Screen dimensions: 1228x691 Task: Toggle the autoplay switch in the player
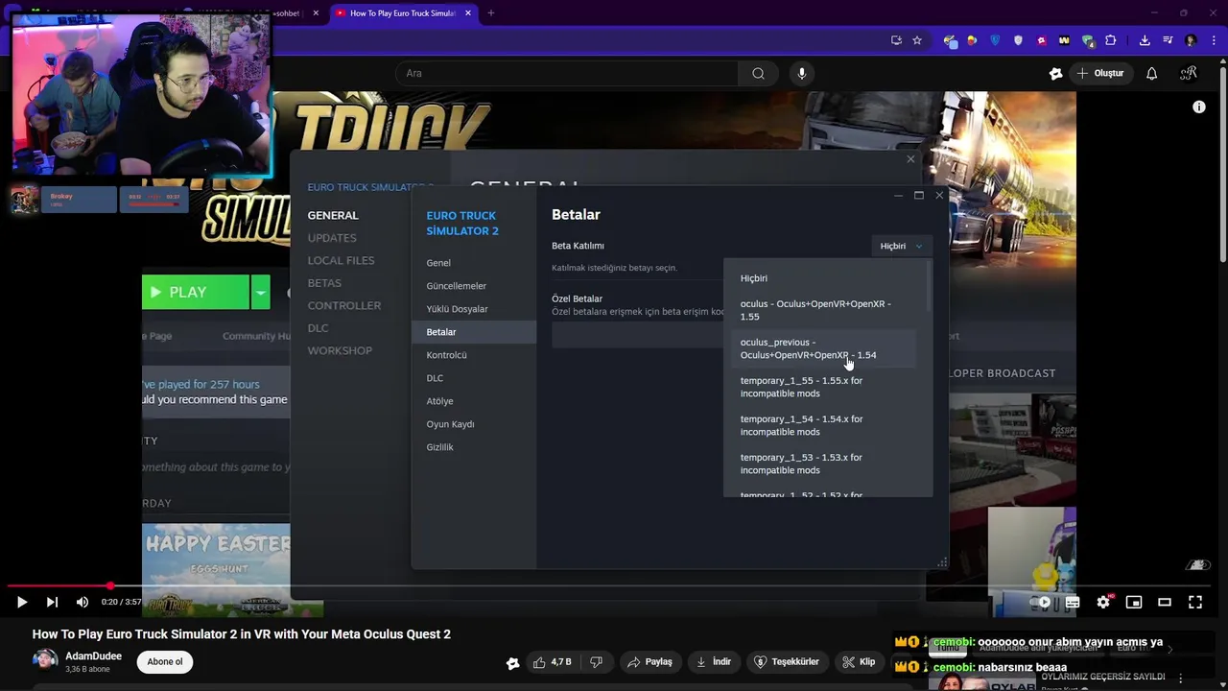pyautogui.click(x=1041, y=602)
